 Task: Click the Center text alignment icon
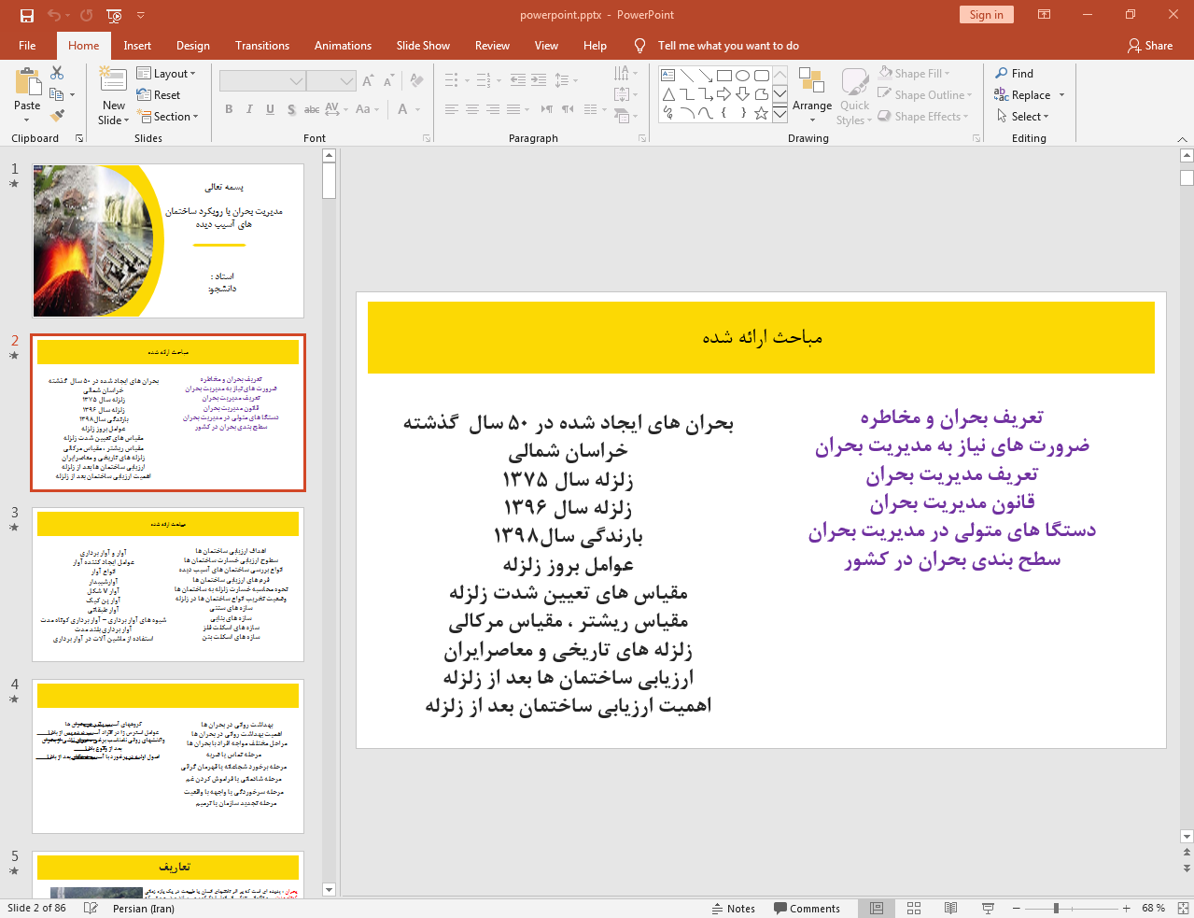click(472, 109)
